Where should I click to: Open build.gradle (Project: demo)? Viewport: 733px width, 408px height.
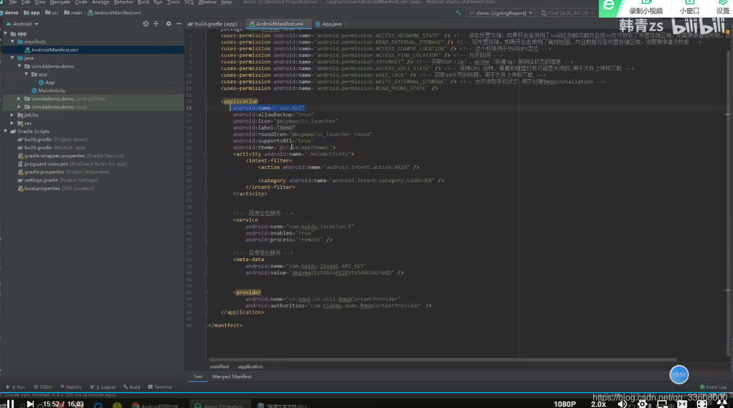(x=56, y=139)
